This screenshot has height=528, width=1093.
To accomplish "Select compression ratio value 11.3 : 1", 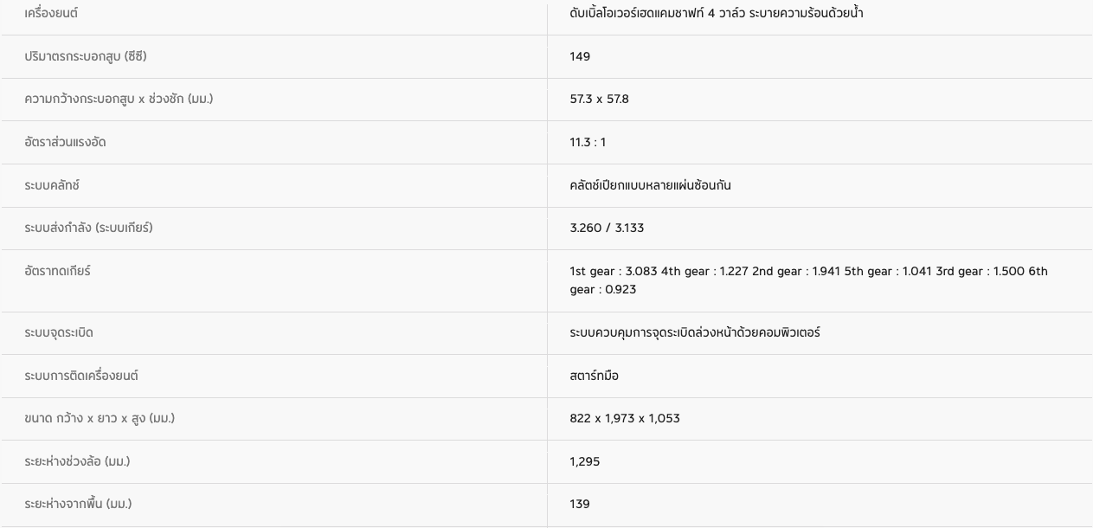I will [x=588, y=142].
